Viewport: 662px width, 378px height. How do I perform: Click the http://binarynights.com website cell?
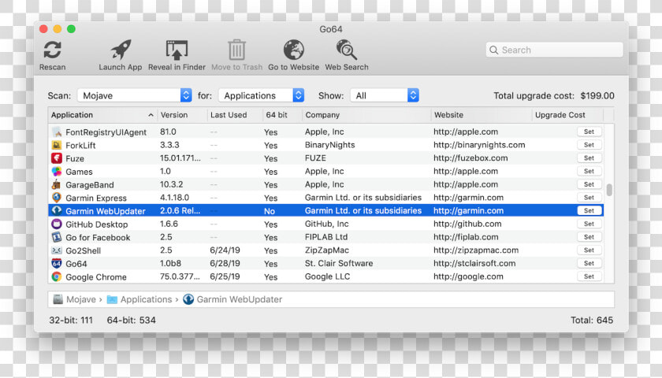pyautogui.click(x=479, y=145)
